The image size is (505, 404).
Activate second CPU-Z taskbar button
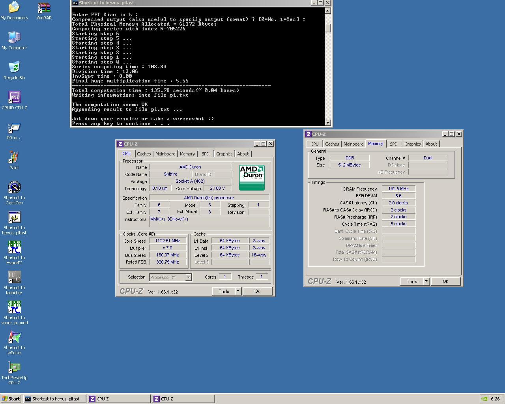click(183, 399)
